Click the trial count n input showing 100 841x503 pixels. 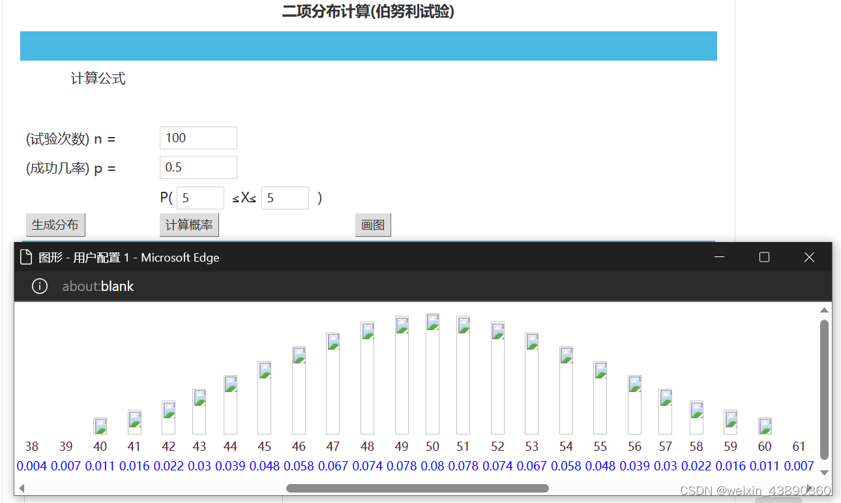click(x=198, y=138)
